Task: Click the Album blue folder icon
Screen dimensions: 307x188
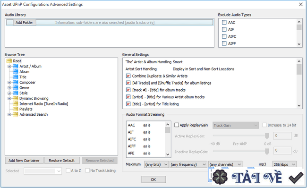Action: click(x=16, y=71)
